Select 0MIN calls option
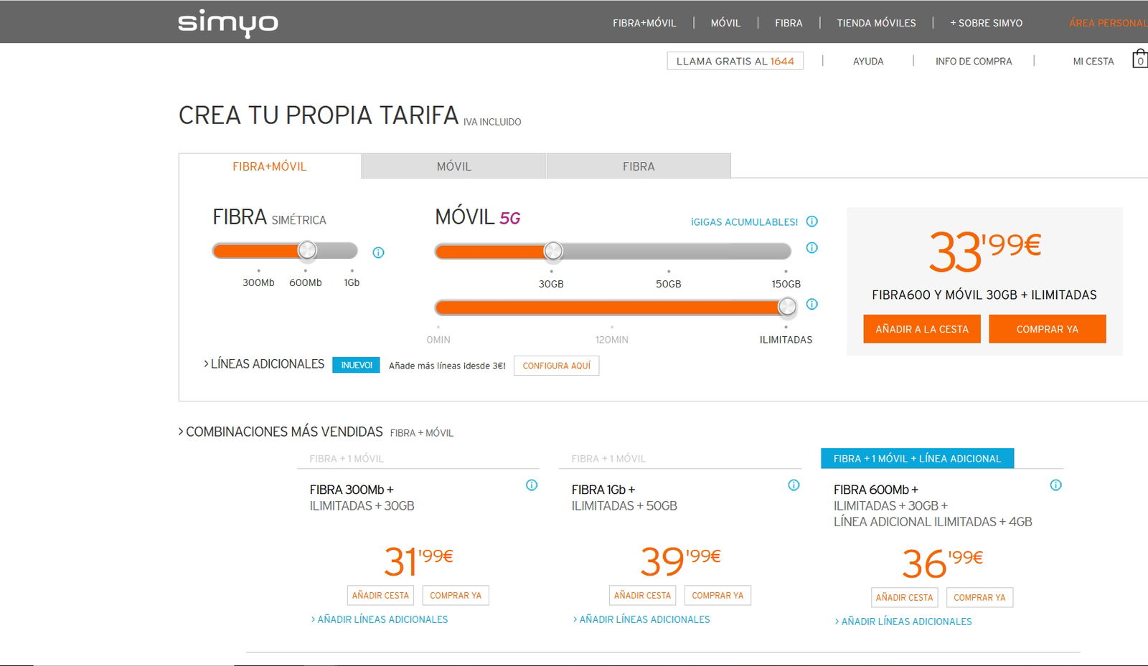Viewport: 1148px width, 666px height. coord(438,340)
